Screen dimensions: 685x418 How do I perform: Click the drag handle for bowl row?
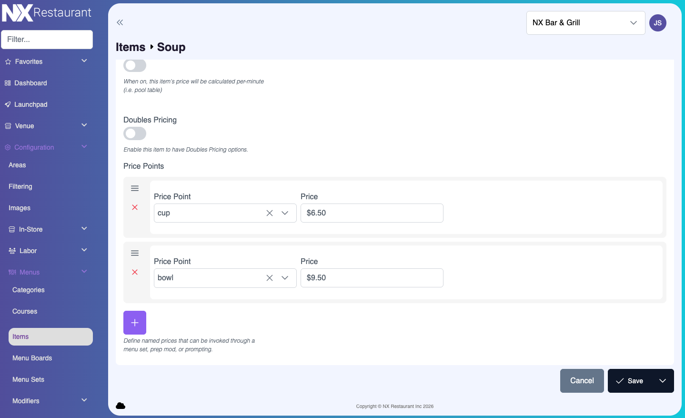pos(135,253)
